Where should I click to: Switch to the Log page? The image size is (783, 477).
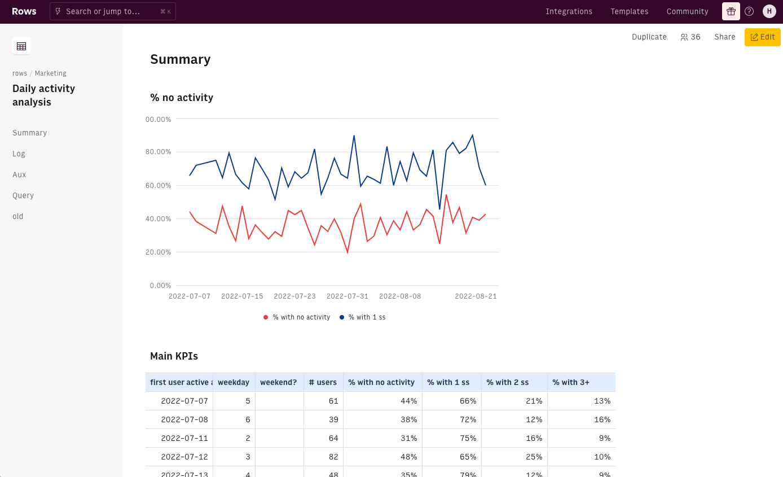[19, 154]
